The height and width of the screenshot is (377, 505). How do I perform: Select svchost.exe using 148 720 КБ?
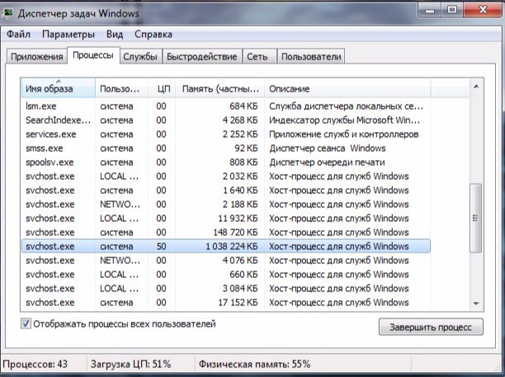[225, 232]
